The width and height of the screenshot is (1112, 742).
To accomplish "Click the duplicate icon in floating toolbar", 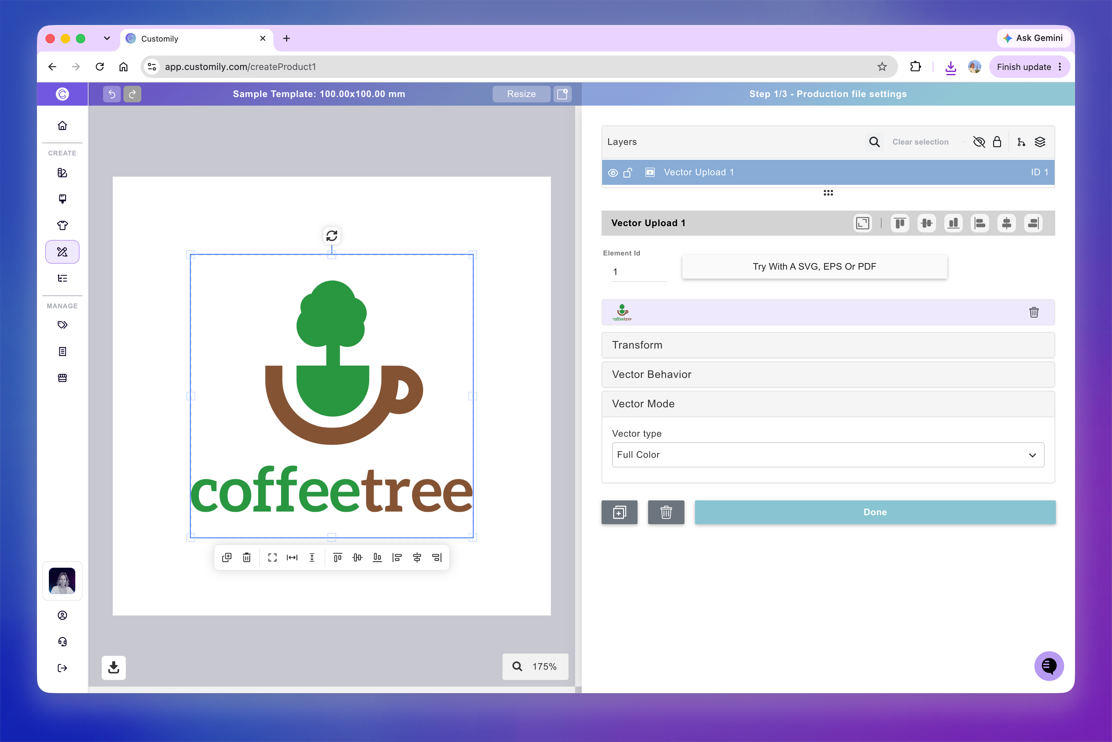I will (227, 557).
